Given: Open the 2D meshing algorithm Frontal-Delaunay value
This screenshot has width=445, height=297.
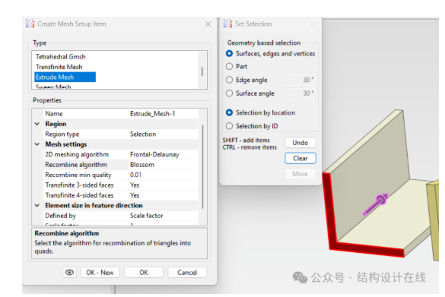Looking at the screenshot, I should [164, 154].
